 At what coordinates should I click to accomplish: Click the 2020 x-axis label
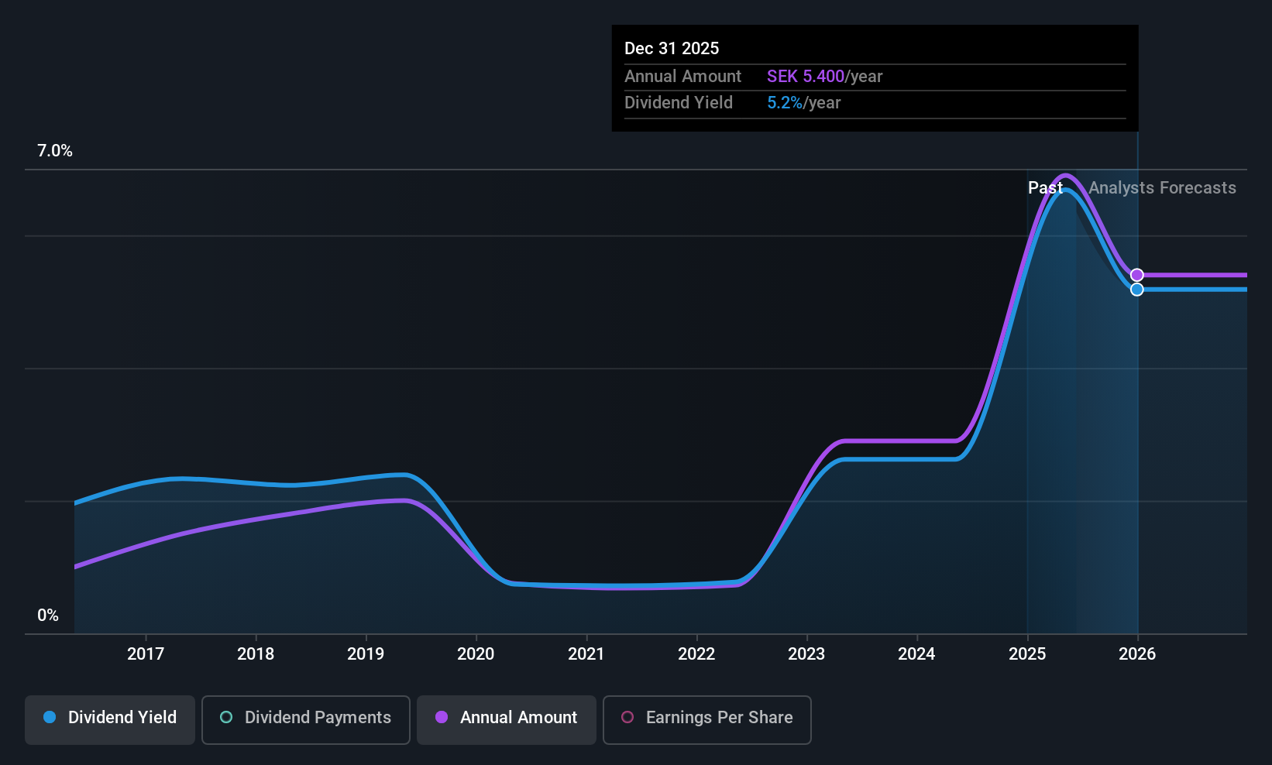point(476,654)
